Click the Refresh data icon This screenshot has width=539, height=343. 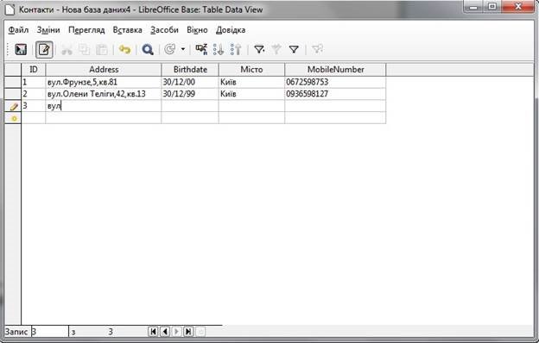click(x=170, y=49)
